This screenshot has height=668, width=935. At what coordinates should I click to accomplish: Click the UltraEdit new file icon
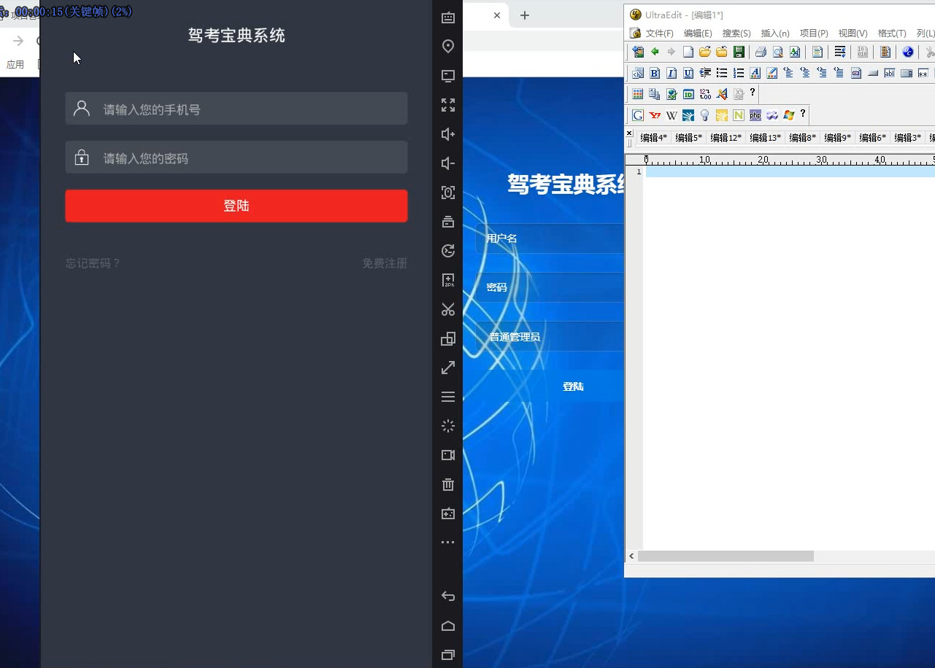[688, 52]
